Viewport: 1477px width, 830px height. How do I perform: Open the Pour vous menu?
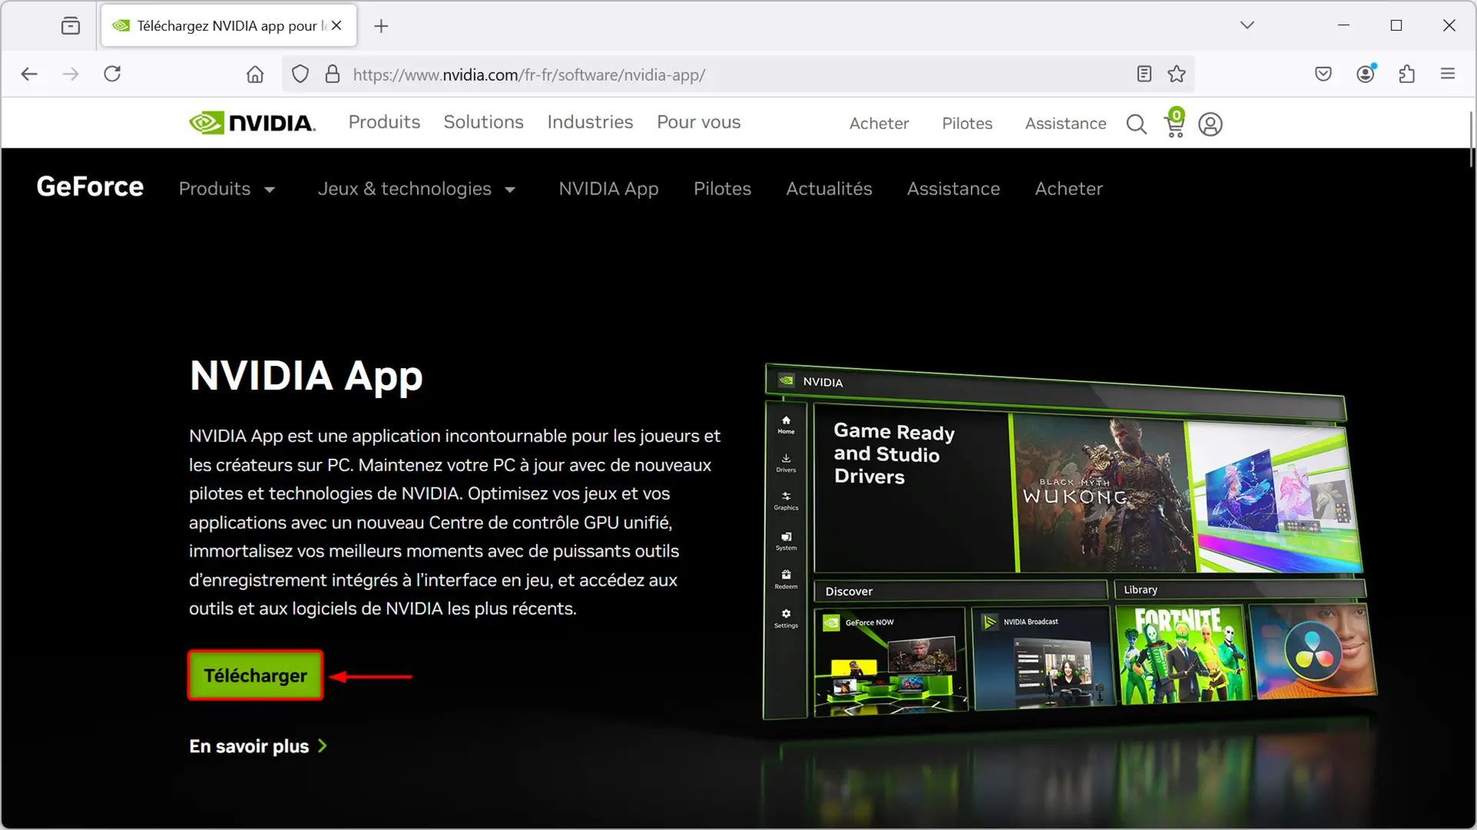coord(698,122)
